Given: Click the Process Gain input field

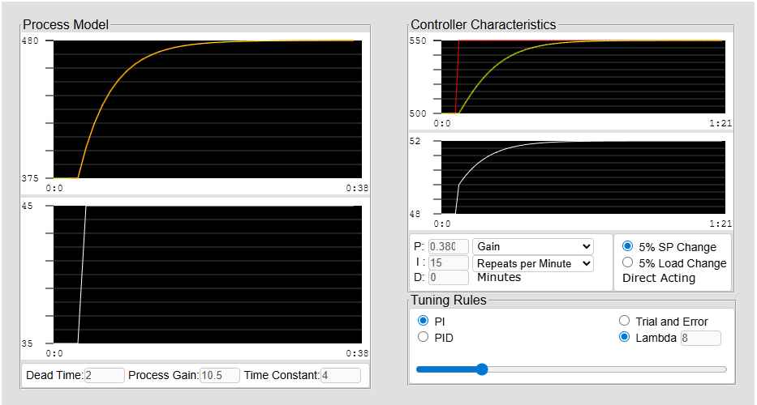Looking at the screenshot, I should [x=220, y=375].
